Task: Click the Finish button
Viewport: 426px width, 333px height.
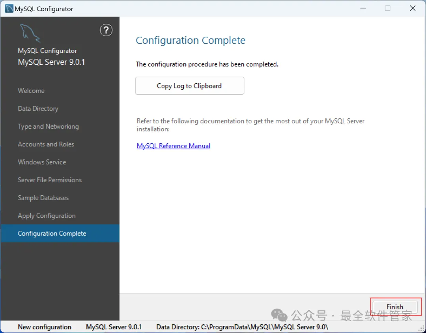Action: click(x=395, y=307)
